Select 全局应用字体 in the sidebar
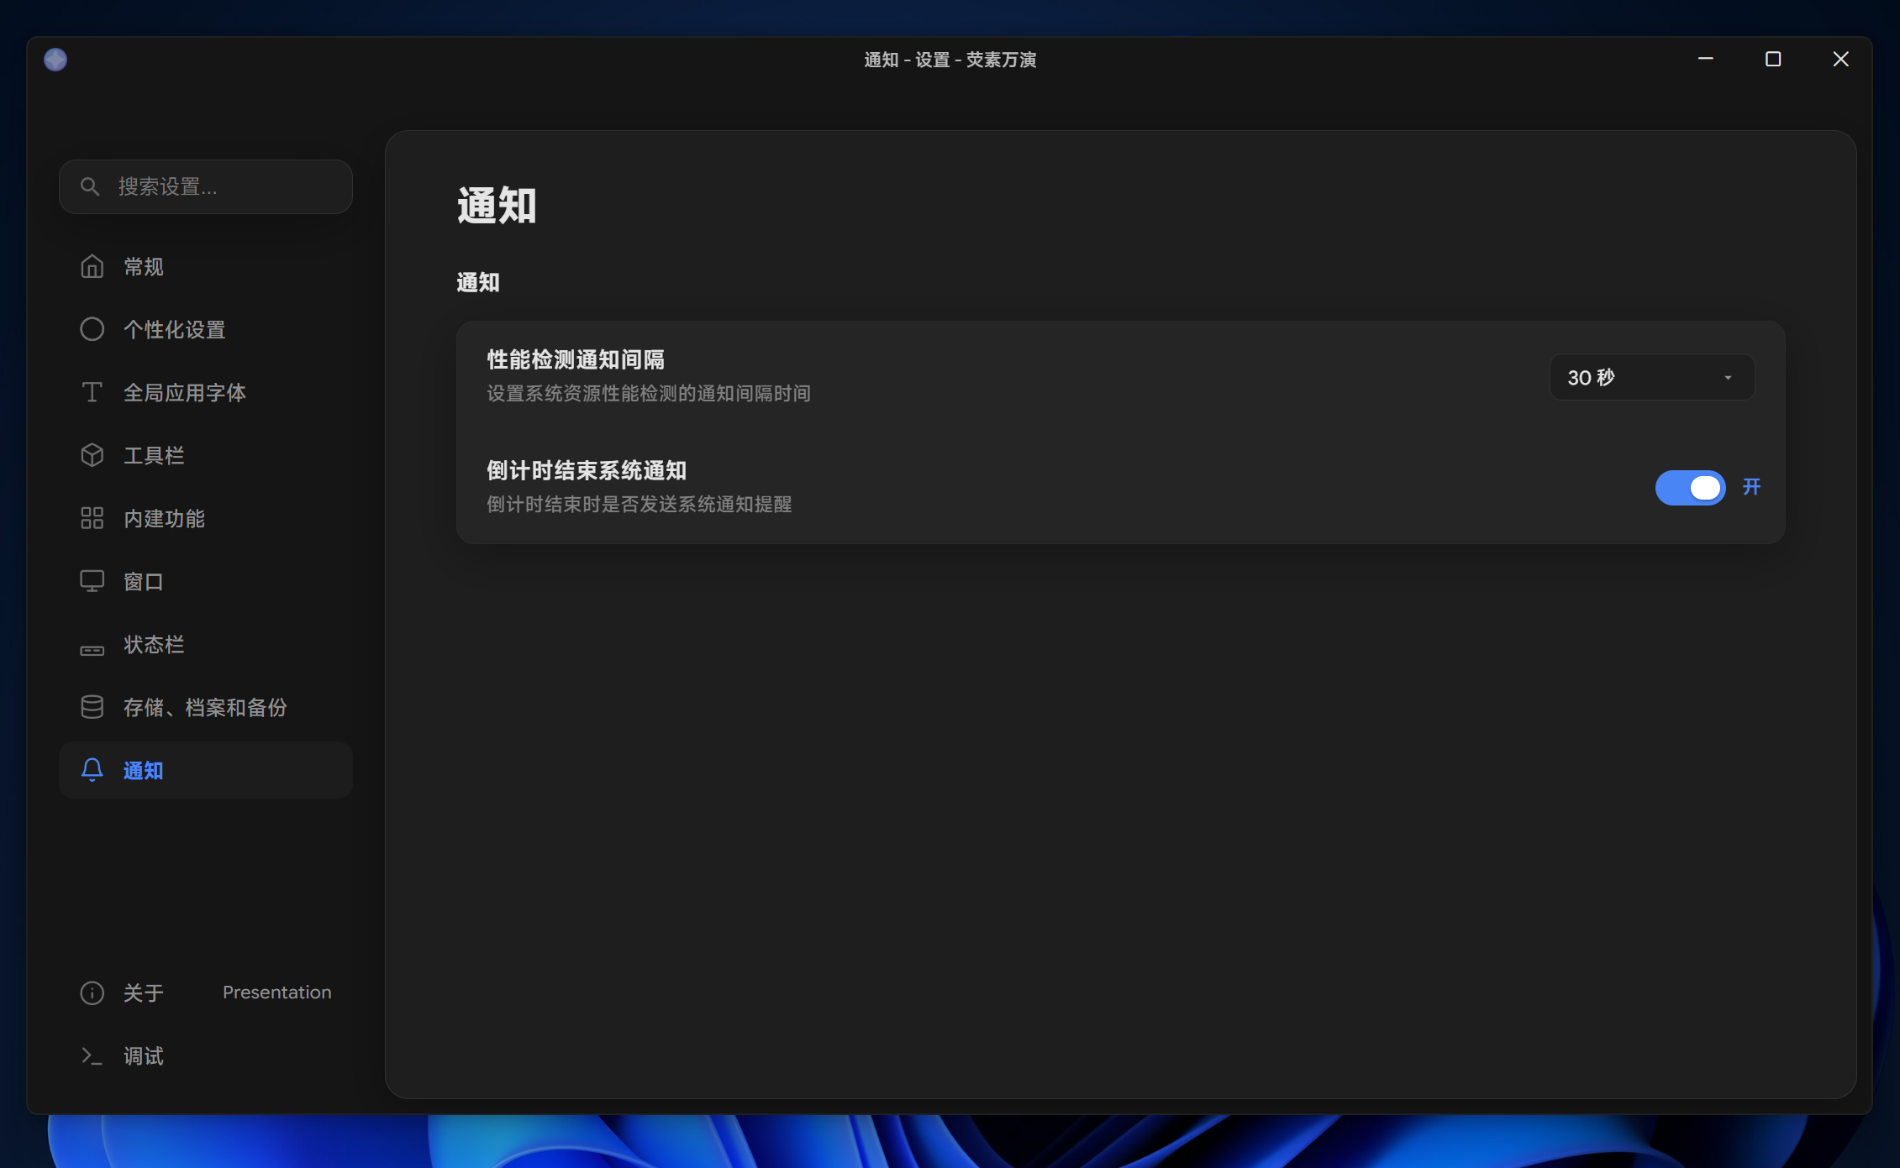1900x1168 pixels. (x=206, y=392)
